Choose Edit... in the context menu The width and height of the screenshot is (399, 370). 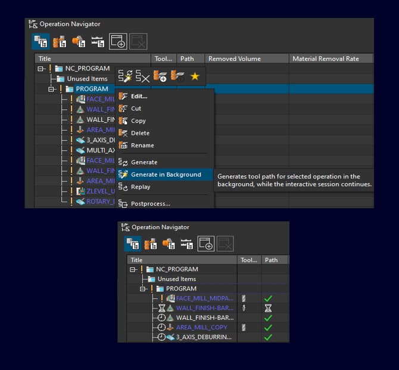coord(139,96)
